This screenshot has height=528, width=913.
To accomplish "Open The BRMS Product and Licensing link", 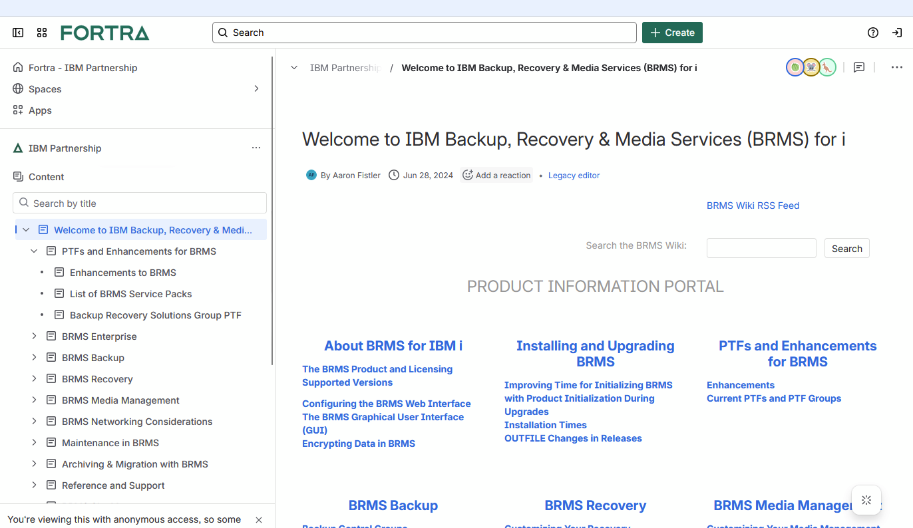I will 377,369.
